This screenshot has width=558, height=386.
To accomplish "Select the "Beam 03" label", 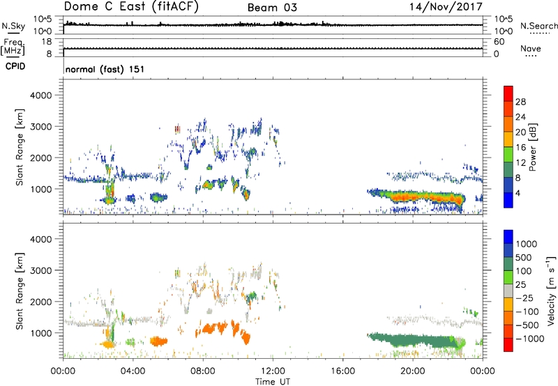I will [272, 8].
